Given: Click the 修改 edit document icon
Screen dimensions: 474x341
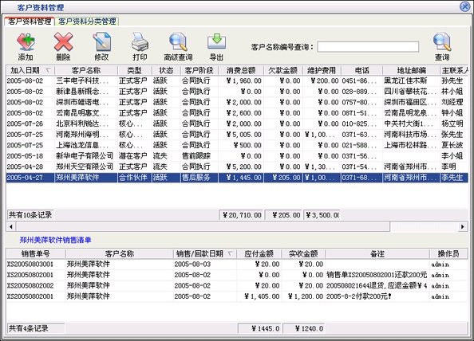Looking at the screenshot, I should pos(101,41).
